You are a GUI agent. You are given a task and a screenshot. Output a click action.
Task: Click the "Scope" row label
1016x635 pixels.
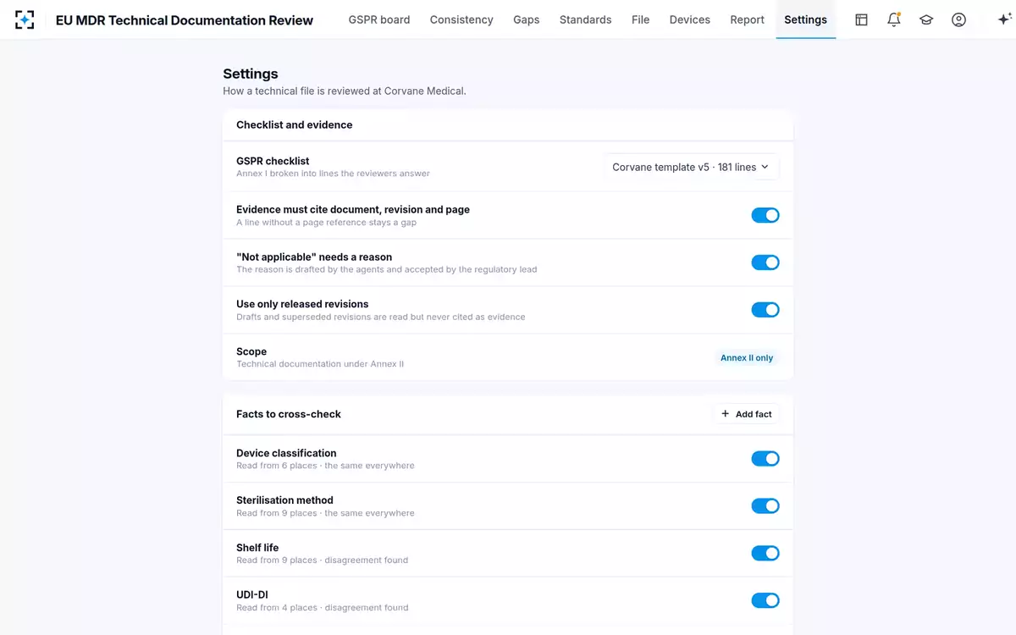pyautogui.click(x=251, y=351)
